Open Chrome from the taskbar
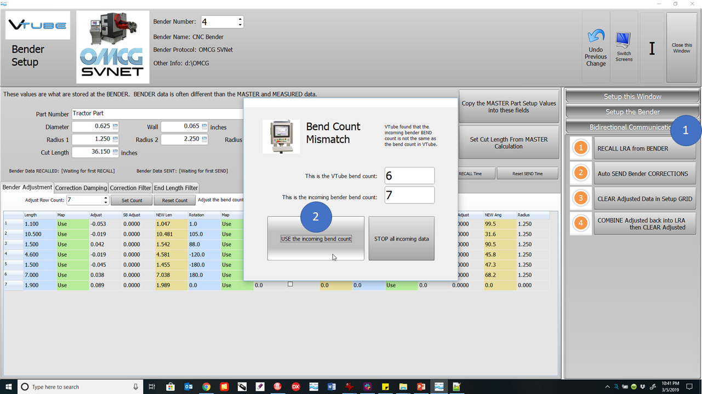702x394 pixels. (x=206, y=386)
